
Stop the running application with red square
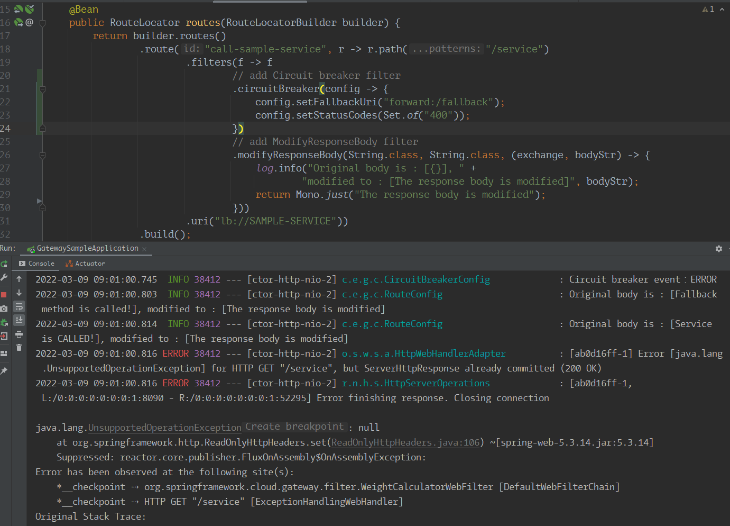point(4,294)
